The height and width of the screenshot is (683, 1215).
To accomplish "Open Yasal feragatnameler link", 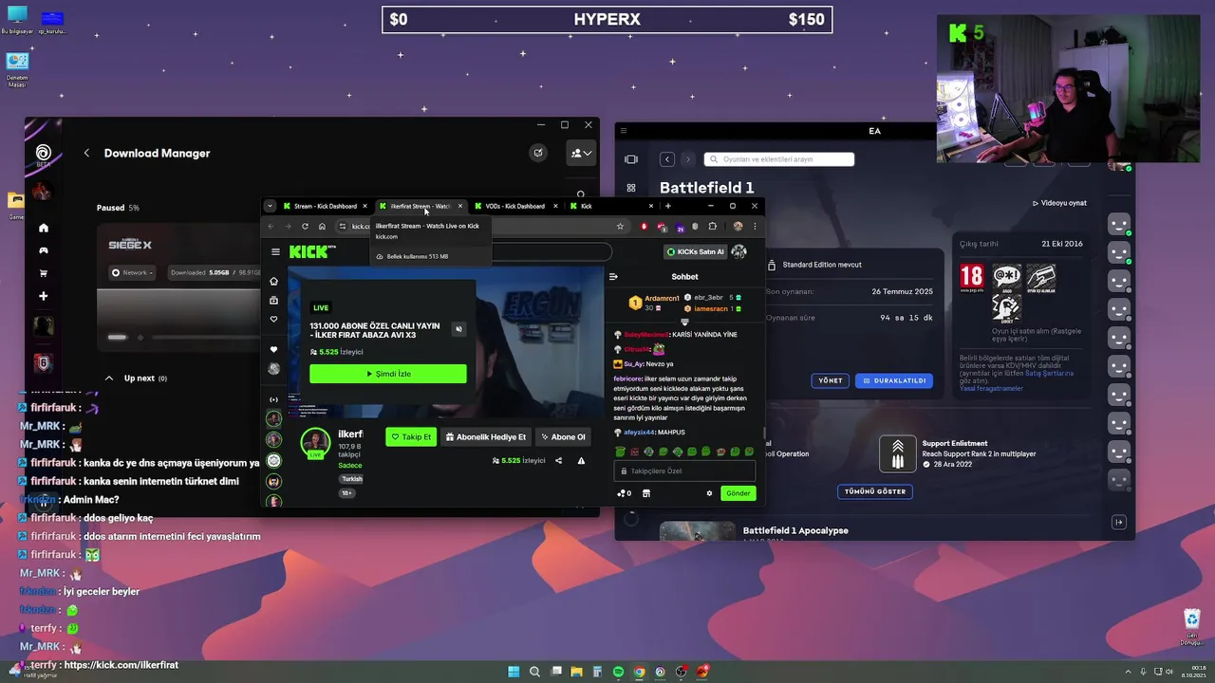I will tap(991, 388).
